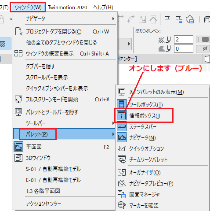Open the ウィンドウ(W) menu
The width and height of the screenshot is (210, 211).
tap(28, 7)
